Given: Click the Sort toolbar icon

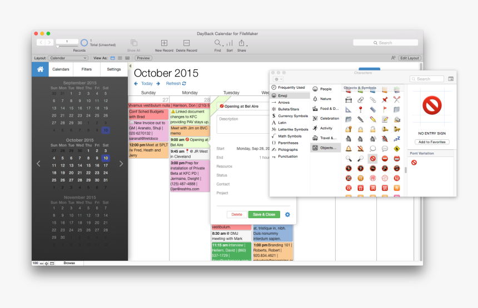Looking at the screenshot, I should (230, 43).
